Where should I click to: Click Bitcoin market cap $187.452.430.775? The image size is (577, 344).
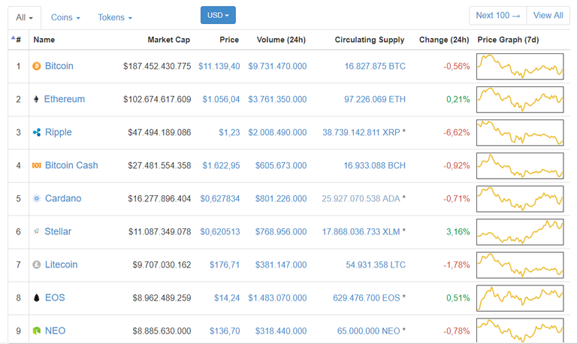(x=157, y=66)
